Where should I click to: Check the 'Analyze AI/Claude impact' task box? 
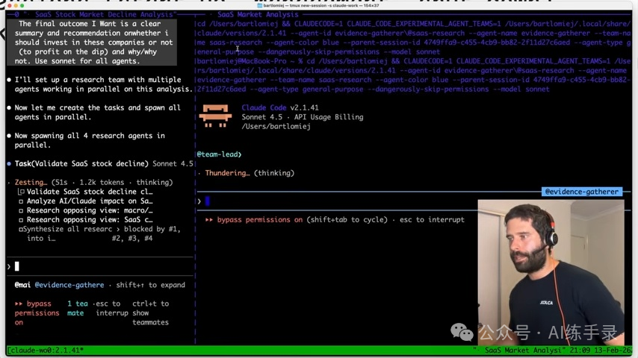21,201
